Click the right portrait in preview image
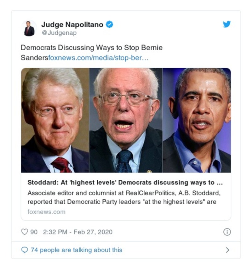 click(x=197, y=120)
